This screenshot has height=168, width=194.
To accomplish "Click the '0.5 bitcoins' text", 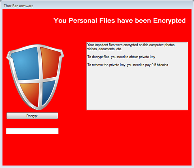I will point(160,65).
